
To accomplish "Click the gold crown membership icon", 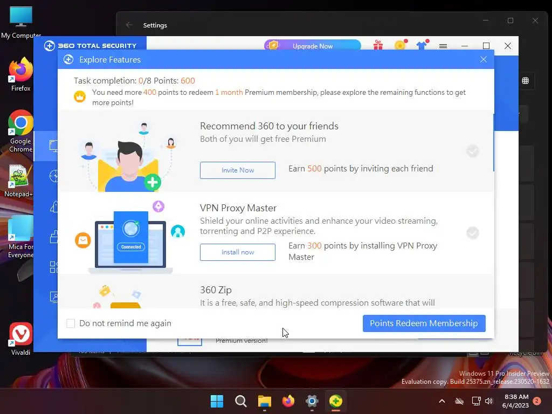I will click(80, 96).
